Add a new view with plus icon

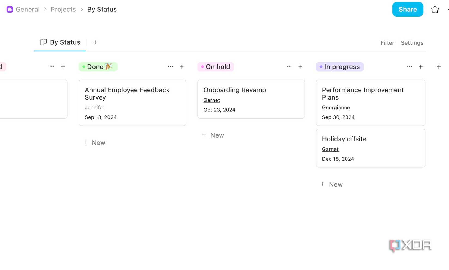[x=95, y=42]
